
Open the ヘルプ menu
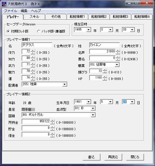point(36,11)
